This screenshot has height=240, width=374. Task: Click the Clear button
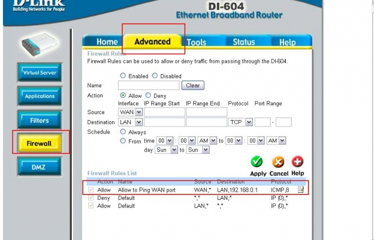click(192, 85)
